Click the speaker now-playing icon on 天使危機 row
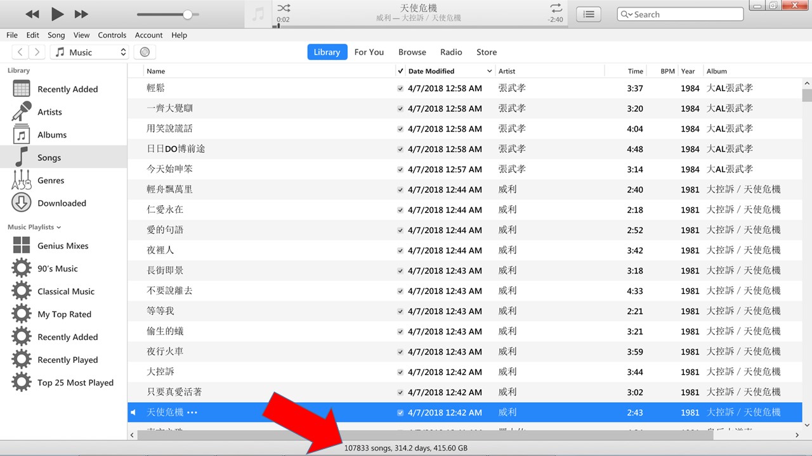The image size is (812, 456). (x=133, y=412)
